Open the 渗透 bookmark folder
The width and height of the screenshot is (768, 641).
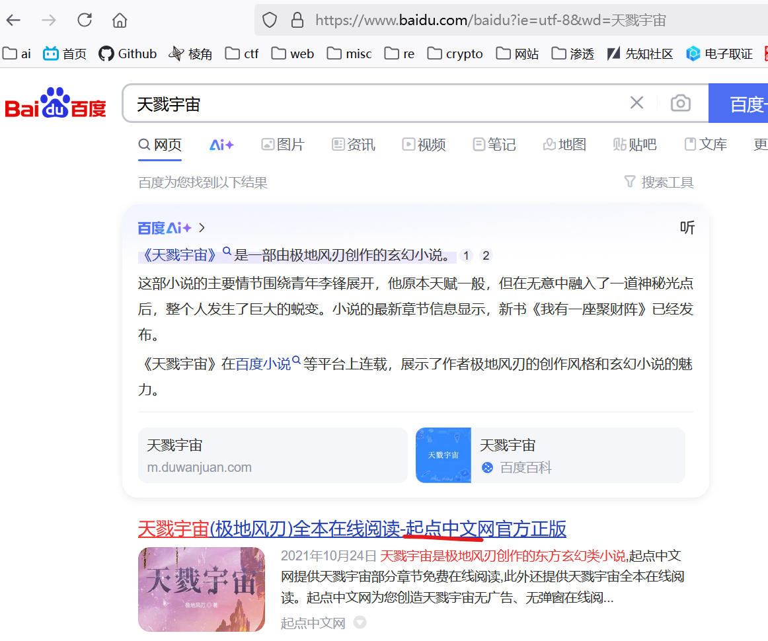[572, 54]
